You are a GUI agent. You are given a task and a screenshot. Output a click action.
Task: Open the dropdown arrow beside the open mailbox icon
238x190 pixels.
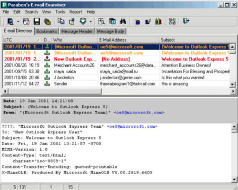tap(18, 21)
